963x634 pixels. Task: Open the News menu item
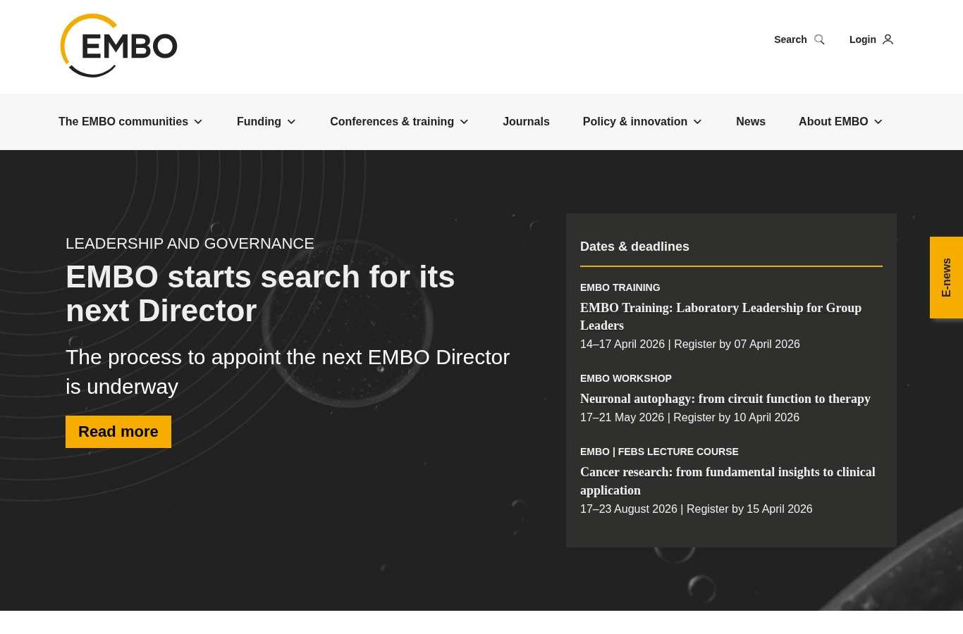pyautogui.click(x=750, y=122)
